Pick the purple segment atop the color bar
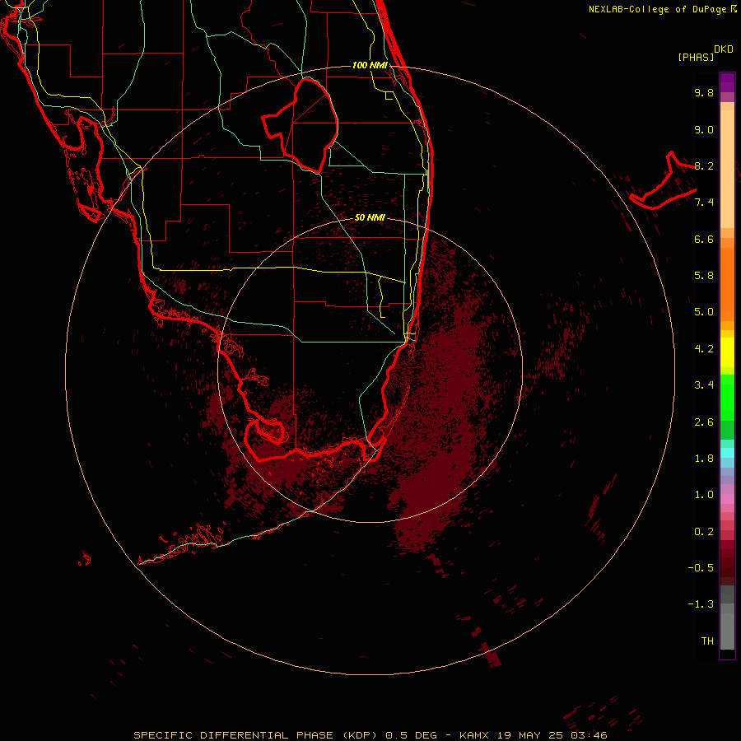This screenshot has width=741, height=741. (727, 82)
